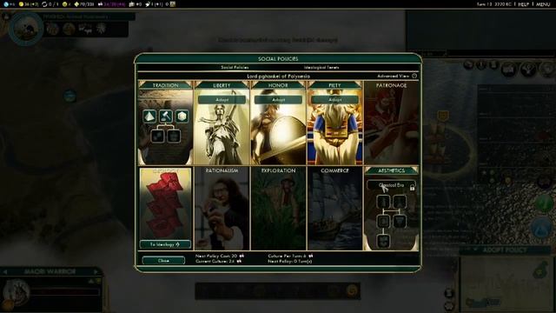This screenshot has width=556, height=313.
Task: Adopt the Honor policy tree
Action: [278, 100]
